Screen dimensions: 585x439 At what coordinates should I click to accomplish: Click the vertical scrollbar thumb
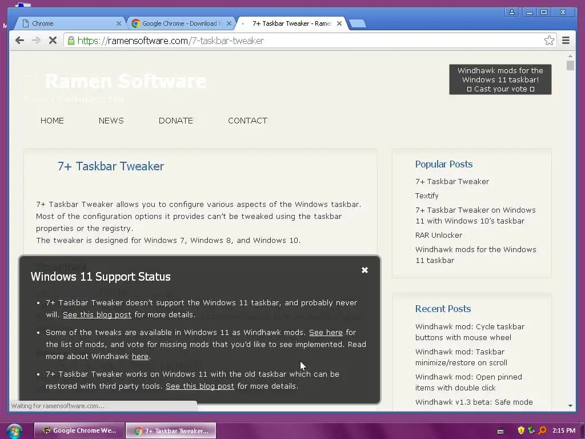tap(570, 66)
